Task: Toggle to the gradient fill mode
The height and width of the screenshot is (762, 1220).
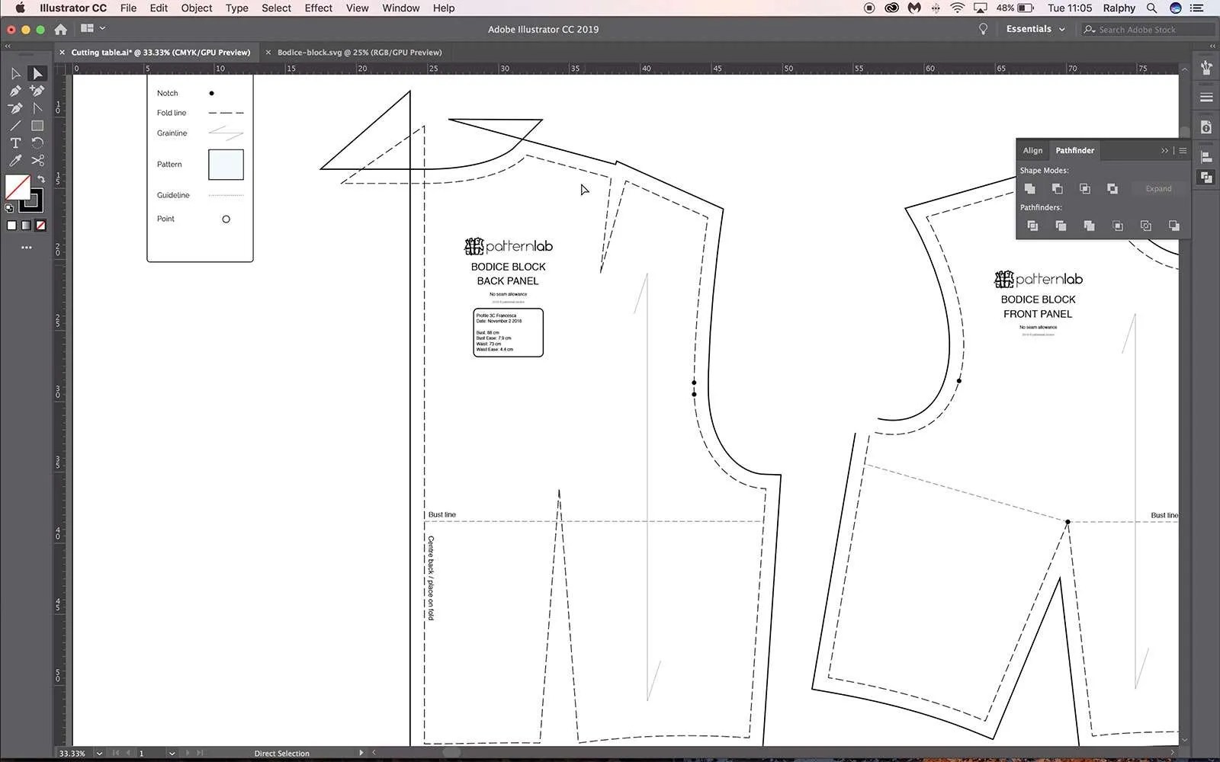Action: 25,225
